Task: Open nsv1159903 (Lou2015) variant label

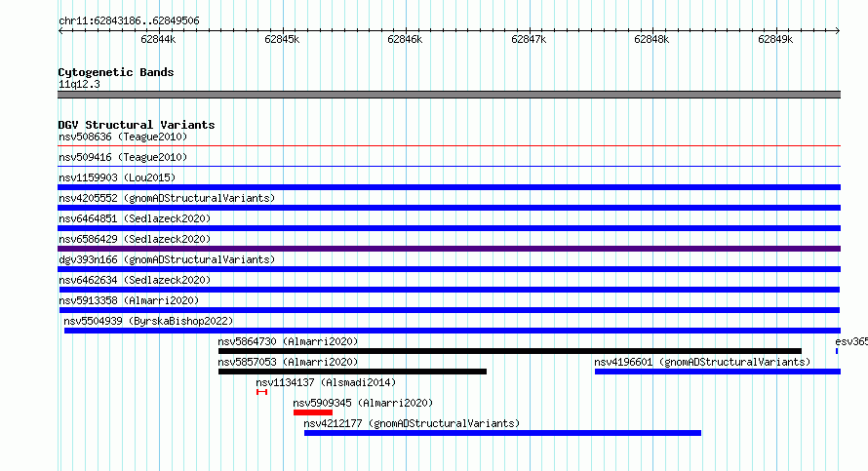Action: click(117, 177)
